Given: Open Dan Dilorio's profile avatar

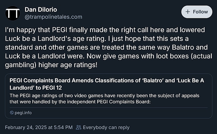Looking at the screenshot, I should point(13,13).
